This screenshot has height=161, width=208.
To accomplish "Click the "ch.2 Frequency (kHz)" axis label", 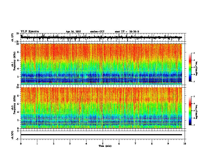I will [x=14, y=104].
